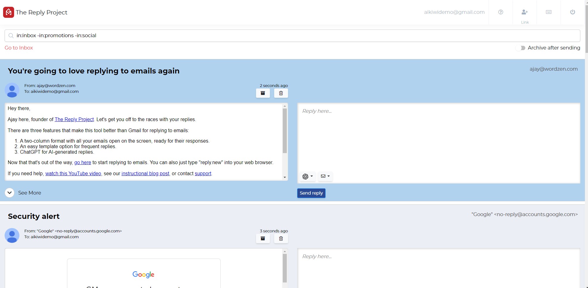The image size is (588, 288).
Task: Click the search magnifier icon
Action: coord(11,36)
